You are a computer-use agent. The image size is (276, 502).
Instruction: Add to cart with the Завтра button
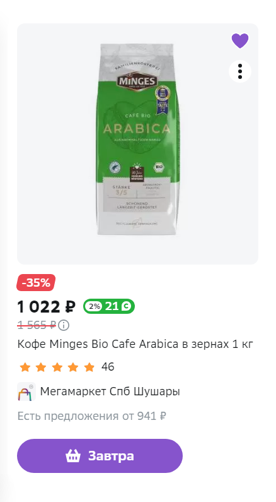pos(100,456)
